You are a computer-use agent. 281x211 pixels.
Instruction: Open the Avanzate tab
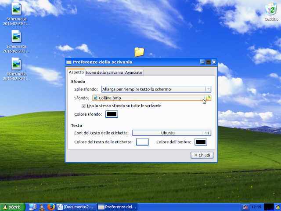133,73
